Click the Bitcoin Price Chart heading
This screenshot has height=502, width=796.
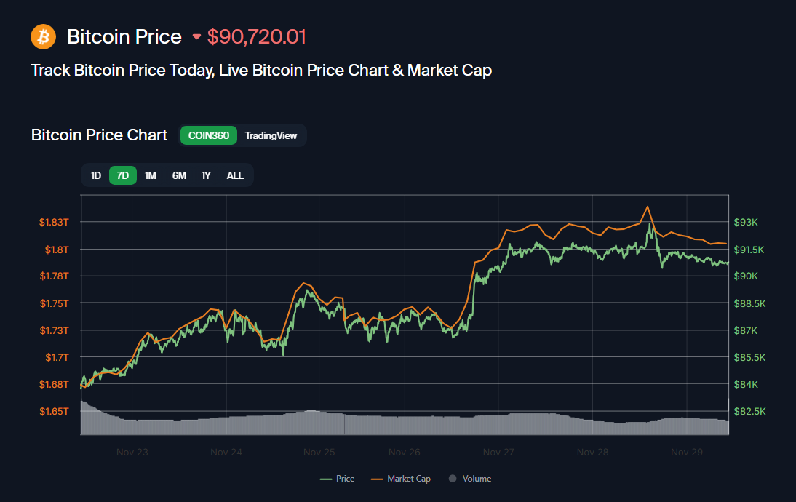click(99, 135)
